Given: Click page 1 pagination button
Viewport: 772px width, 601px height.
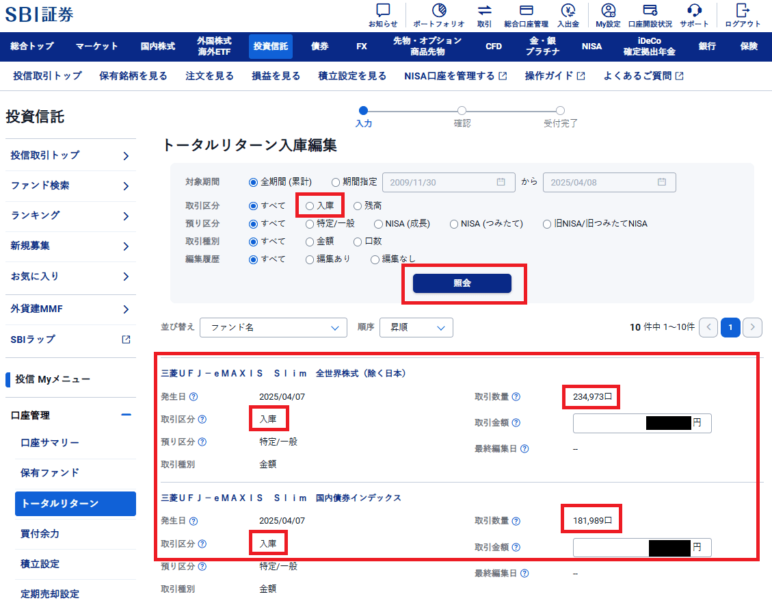Looking at the screenshot, I should [731, 327].
